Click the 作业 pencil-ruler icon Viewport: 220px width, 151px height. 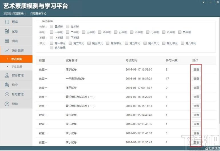point(7,85)
